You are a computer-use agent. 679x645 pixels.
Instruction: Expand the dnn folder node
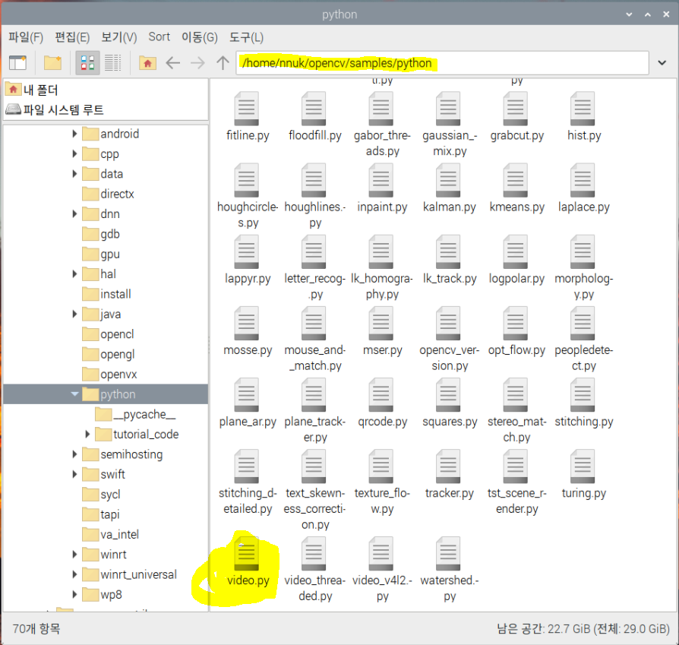pos(74,214)
